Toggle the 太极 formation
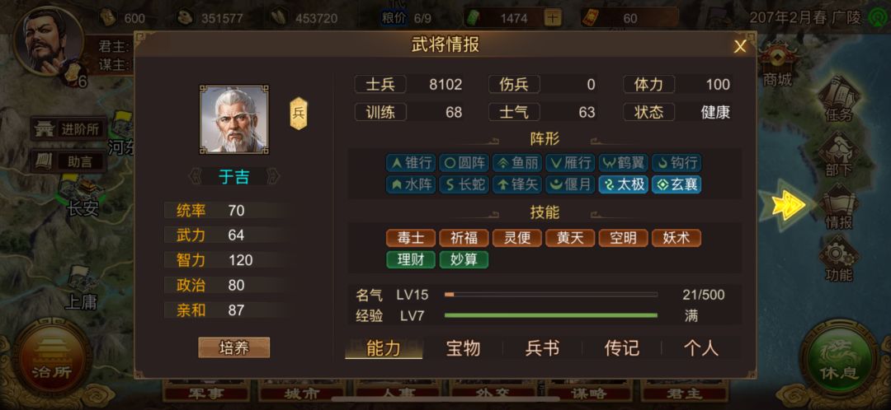The height and width of the screenshot is (410, 891). [624, 184]
